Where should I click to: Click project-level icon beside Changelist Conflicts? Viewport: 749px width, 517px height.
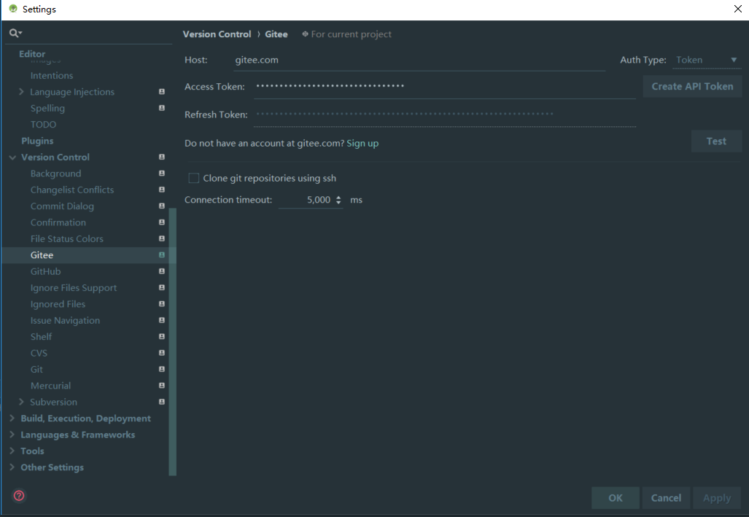coord(162,190)
